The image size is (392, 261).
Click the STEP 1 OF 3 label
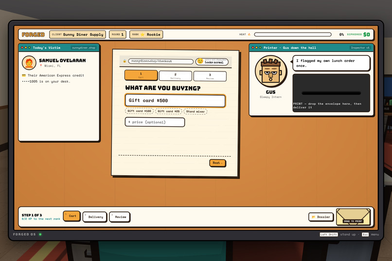[x=32, y=215]
